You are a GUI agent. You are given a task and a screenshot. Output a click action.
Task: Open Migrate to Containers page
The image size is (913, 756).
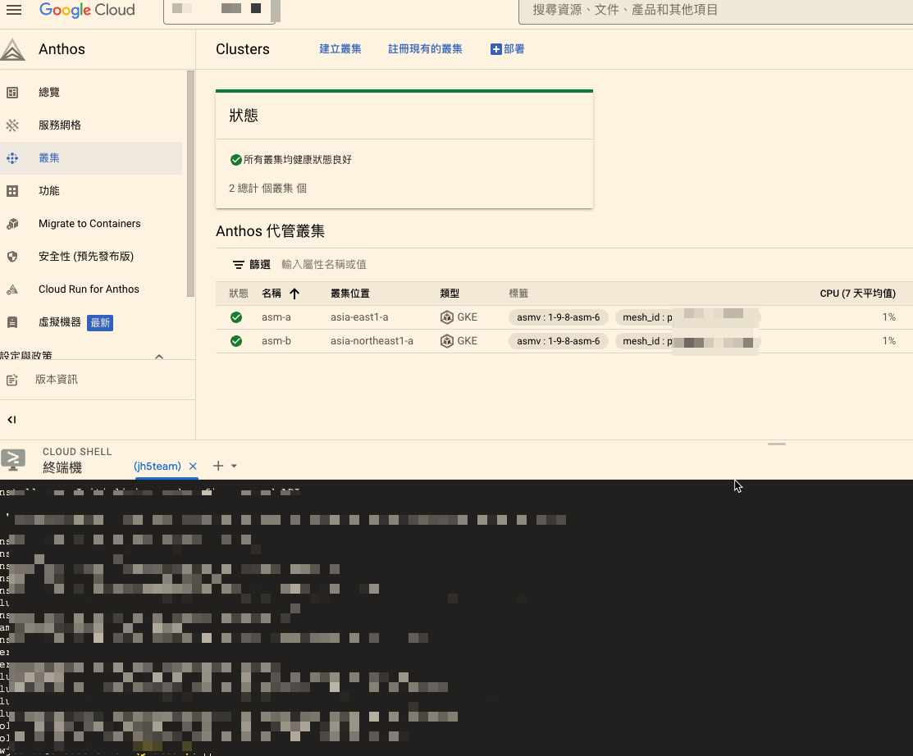coord(91,224)
